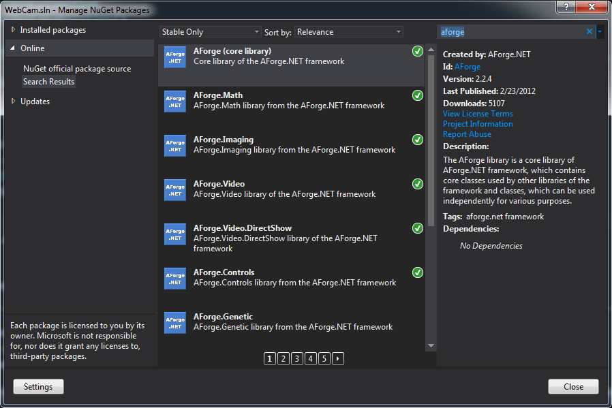The height and width of the screenshot is (408, 612).
Task: Click installed checkmark on AForge.Controls
Action: pos(418,272)
